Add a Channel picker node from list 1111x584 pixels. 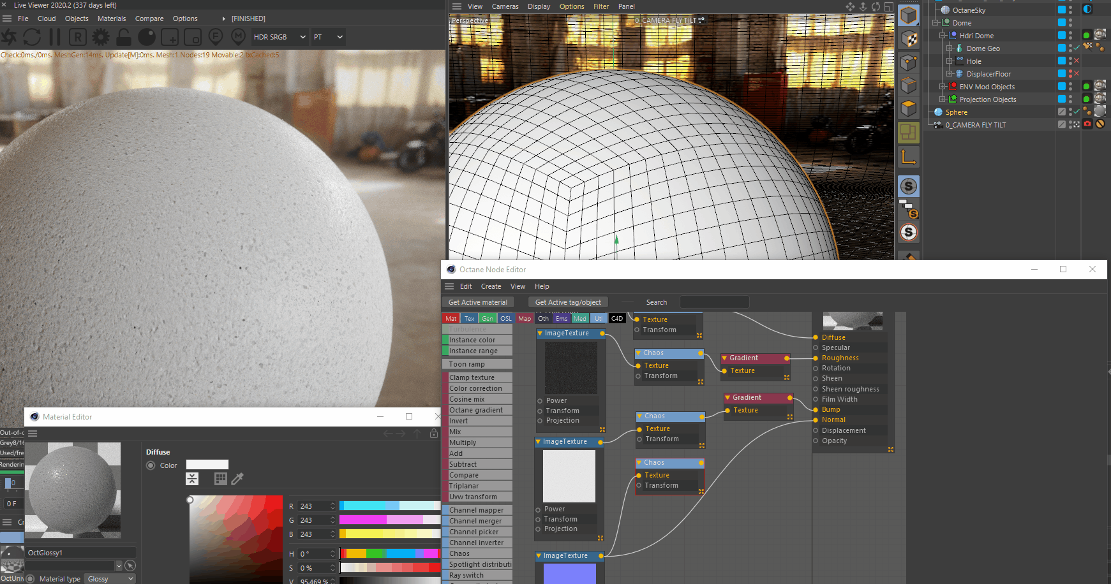[x=477, y=532]
